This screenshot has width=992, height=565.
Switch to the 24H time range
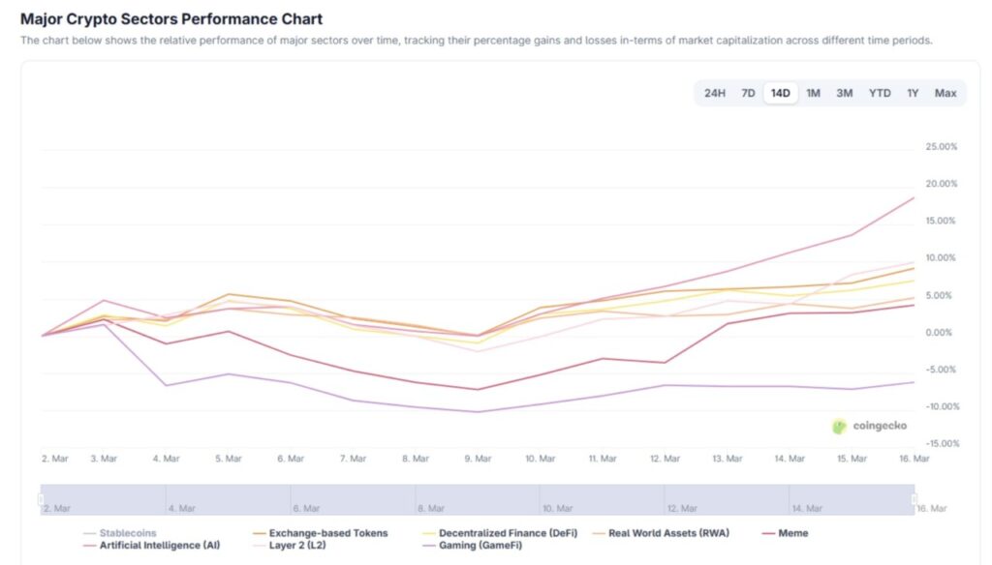(715, 93)
